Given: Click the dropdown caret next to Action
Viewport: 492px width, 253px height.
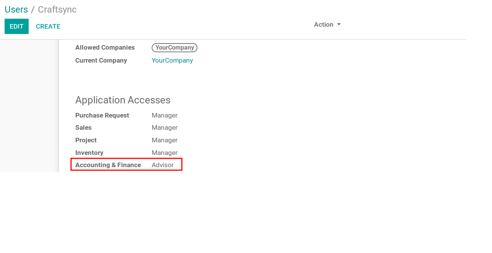Looking at the screenshot, I should click(x=338, y=25).
